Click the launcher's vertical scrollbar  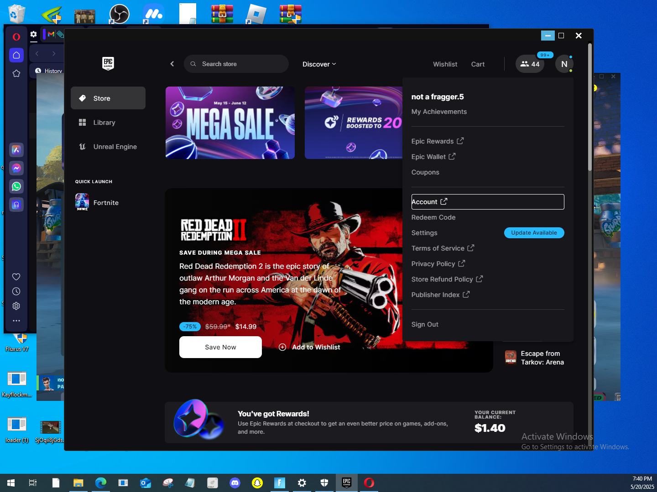[x=590, y=108]
